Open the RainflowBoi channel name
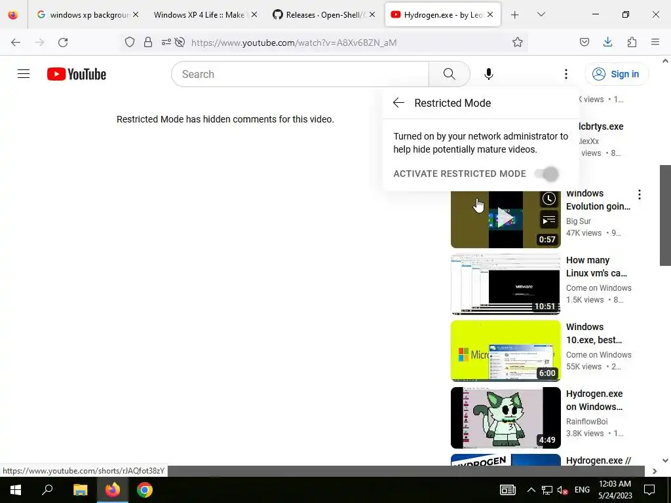This screenshot has width=671, height=503. click(x=586, y=421)
